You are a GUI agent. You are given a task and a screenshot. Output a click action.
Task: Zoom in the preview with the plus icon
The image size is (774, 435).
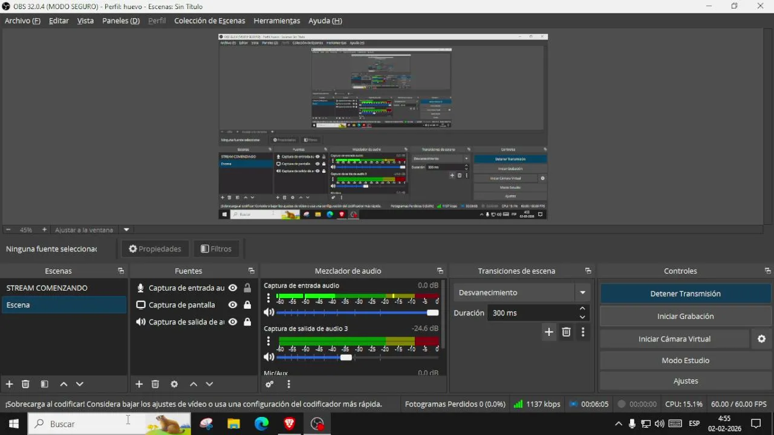pos(44,230)
